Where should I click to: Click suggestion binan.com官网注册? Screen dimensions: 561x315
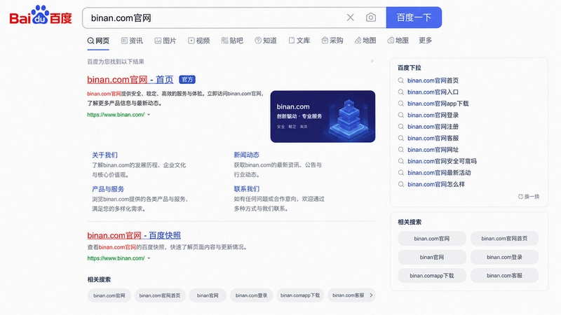click(x=433, y=127)
